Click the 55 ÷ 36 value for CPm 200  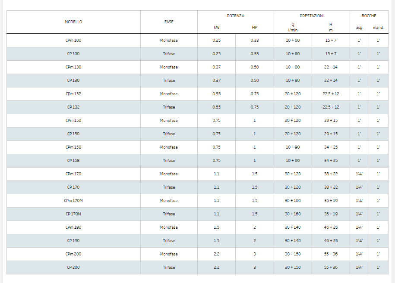click(331, 254)
